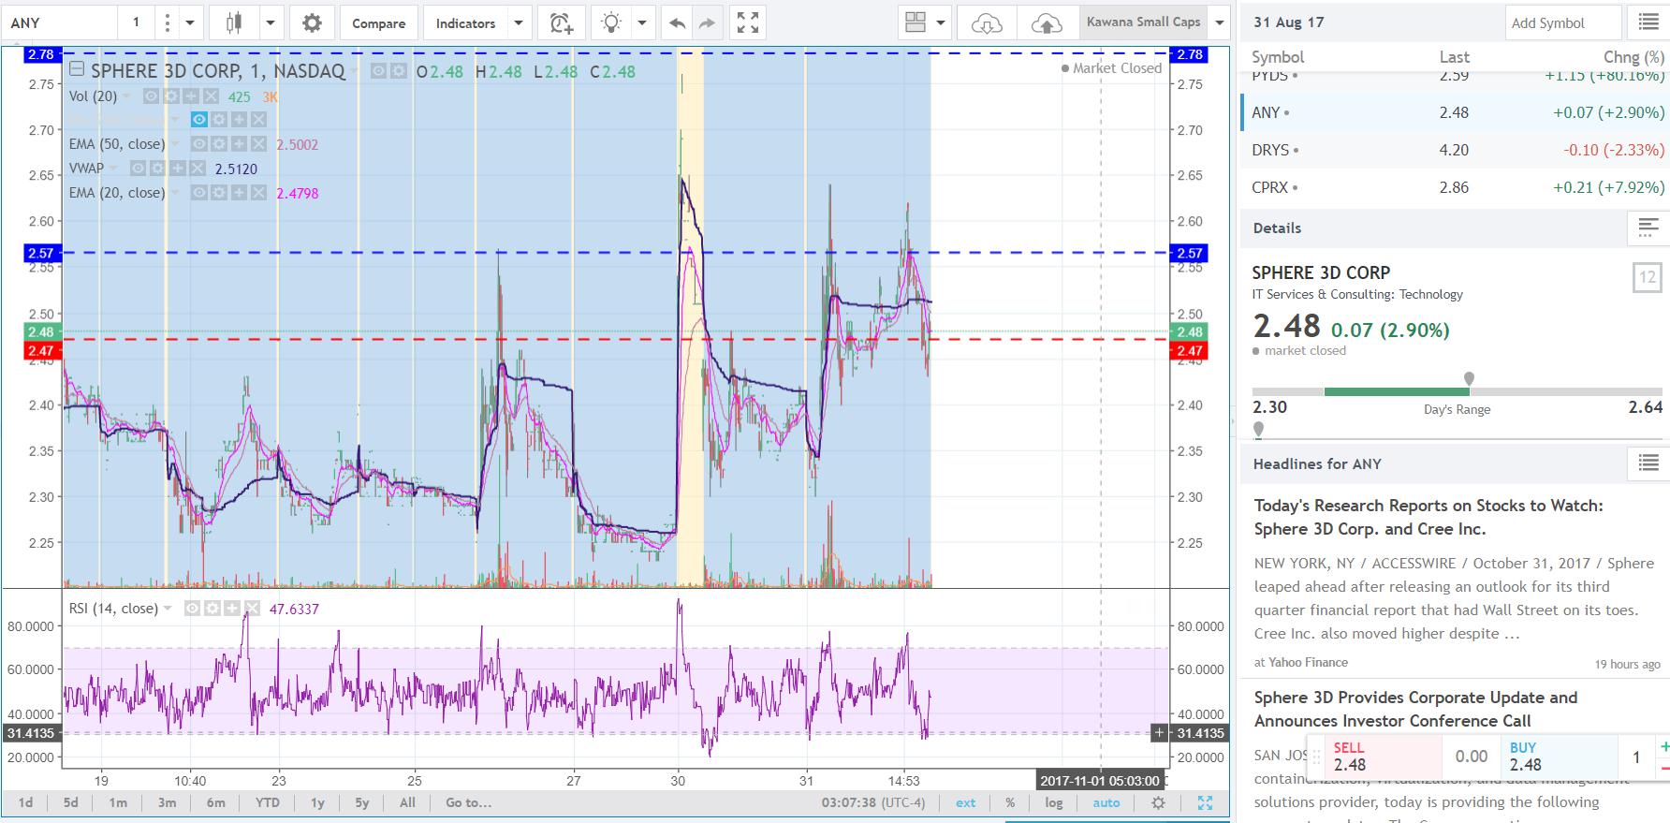This screenshot has height=823, width=1670.
Task: Load chart layout using cloud download icon
Action: [987, 23]
